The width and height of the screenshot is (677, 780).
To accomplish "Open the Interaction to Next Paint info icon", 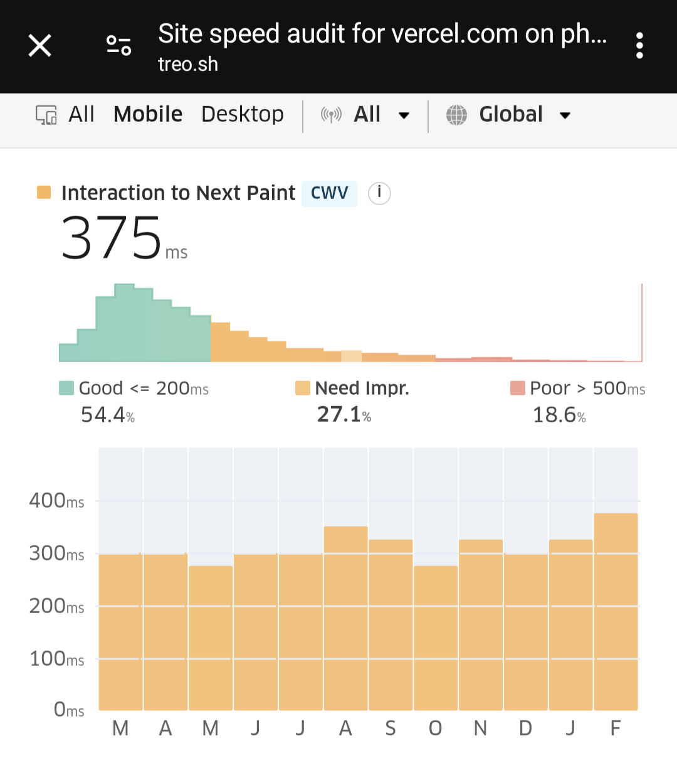I will coord(379,193).
